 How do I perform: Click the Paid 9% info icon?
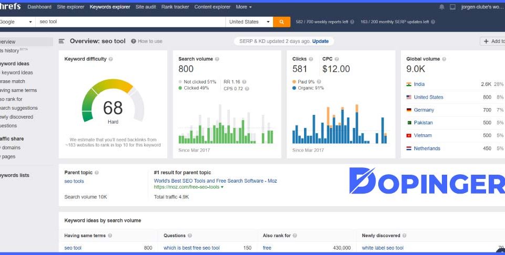click(x=319, y=81)
